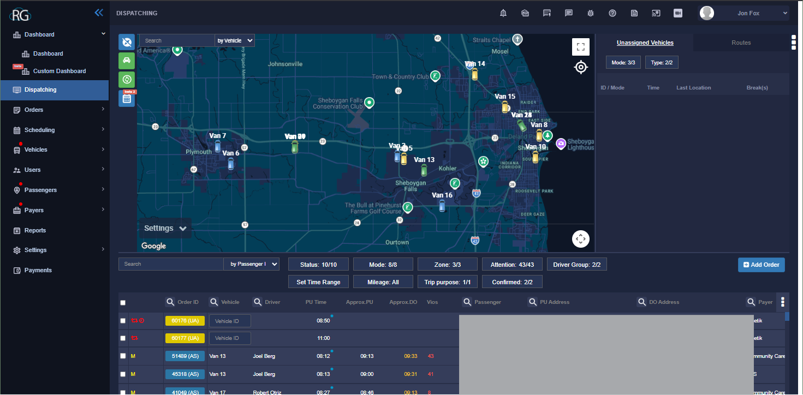Expand the map Settings panel
Viewport: 803px width, 395px height.
coord(165,229)
